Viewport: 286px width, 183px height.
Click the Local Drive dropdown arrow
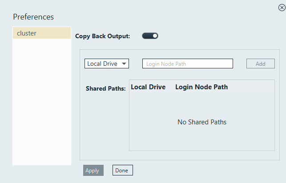124,64
